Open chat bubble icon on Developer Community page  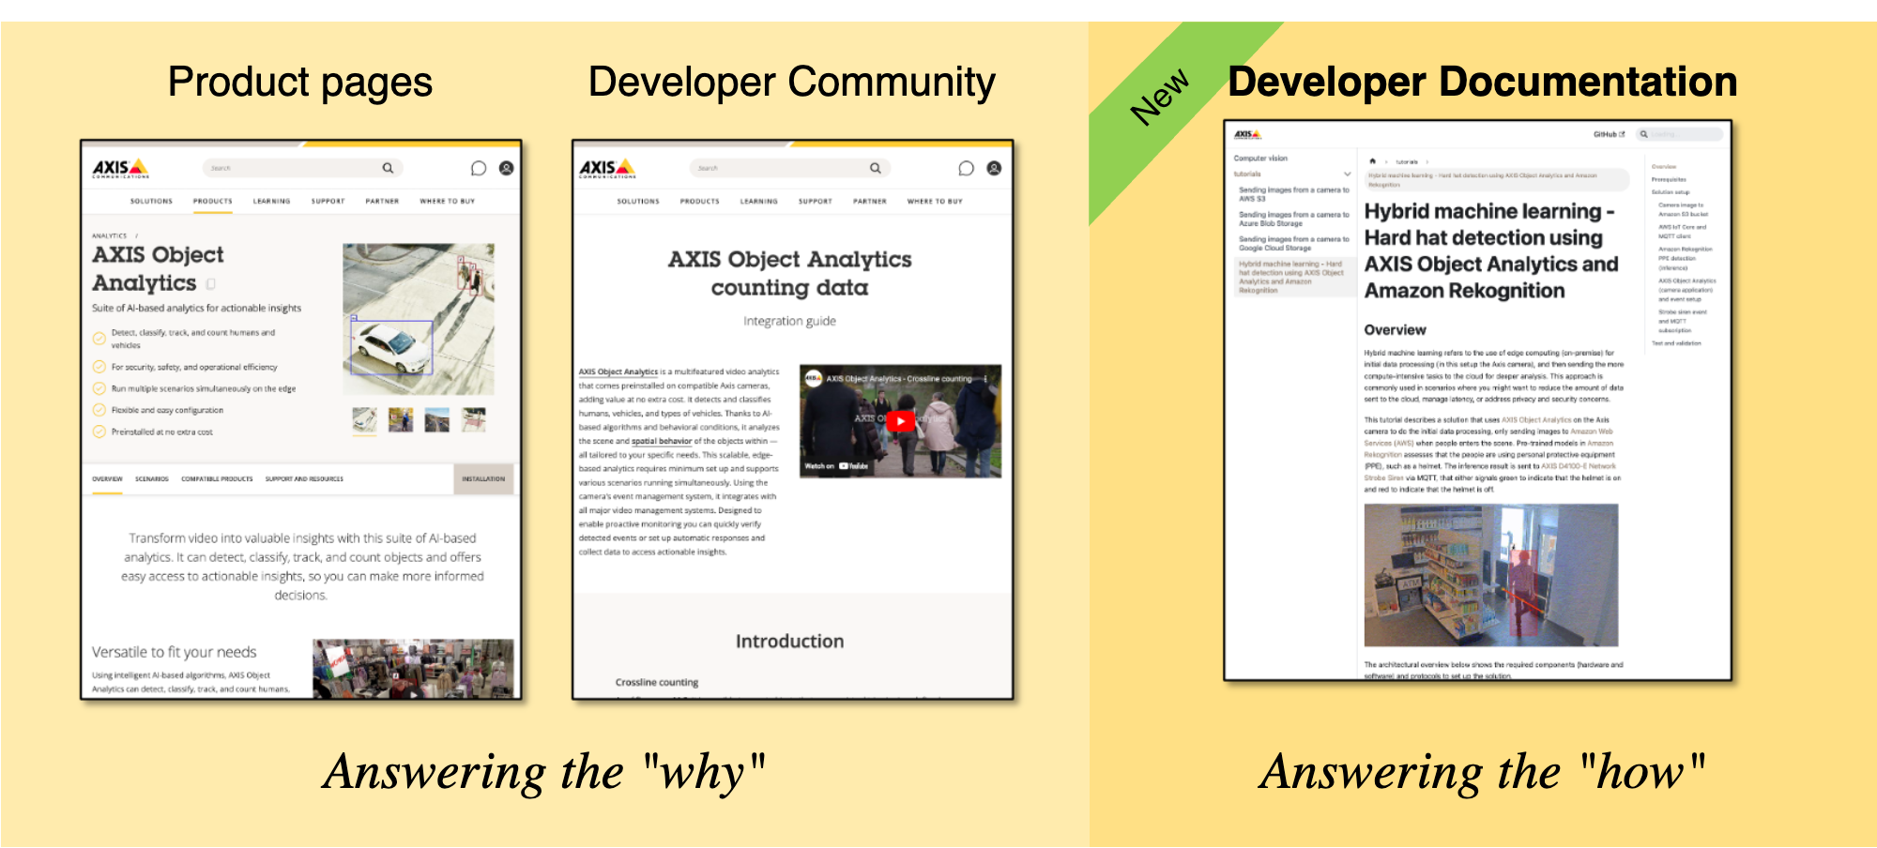tap(966, 168)
